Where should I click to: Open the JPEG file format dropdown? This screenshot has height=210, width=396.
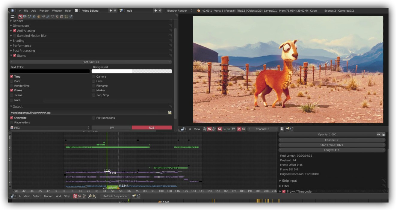50,128
